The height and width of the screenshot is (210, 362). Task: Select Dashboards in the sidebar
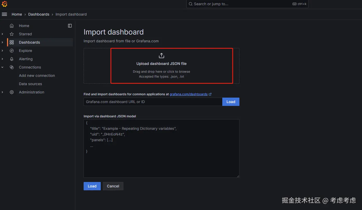point(29,42)
